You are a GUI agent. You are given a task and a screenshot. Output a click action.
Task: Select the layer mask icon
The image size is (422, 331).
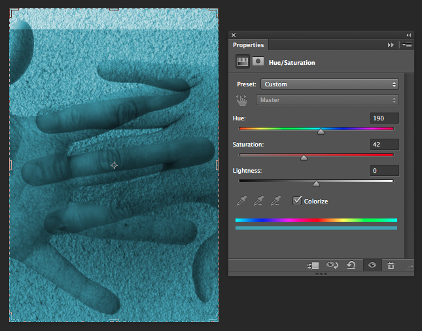point(258,62)
